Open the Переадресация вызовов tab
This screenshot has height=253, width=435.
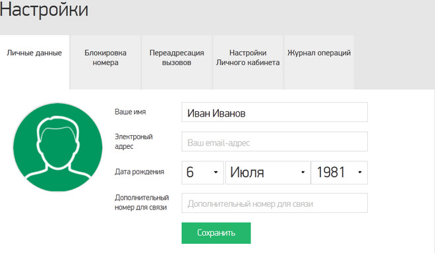177,62
